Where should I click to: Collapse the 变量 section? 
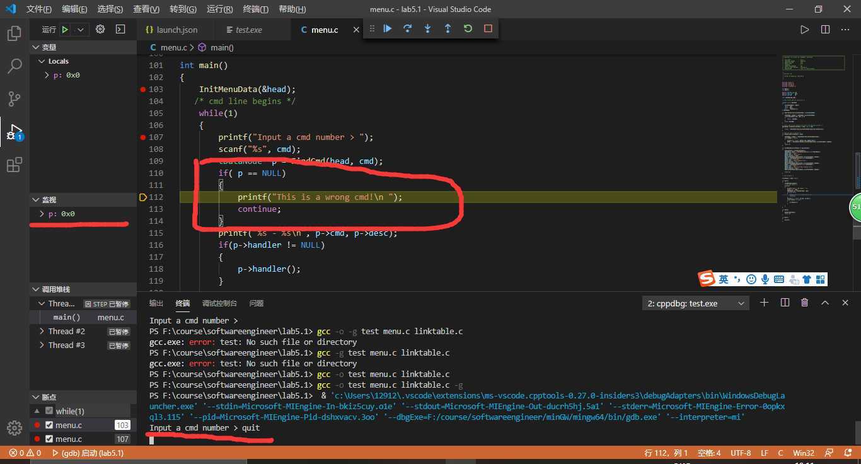click(x=83, y=47)
